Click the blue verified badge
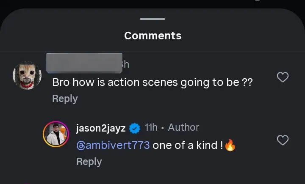The width and height of the screenshot is (305, 184). click(x=135, y=128)
